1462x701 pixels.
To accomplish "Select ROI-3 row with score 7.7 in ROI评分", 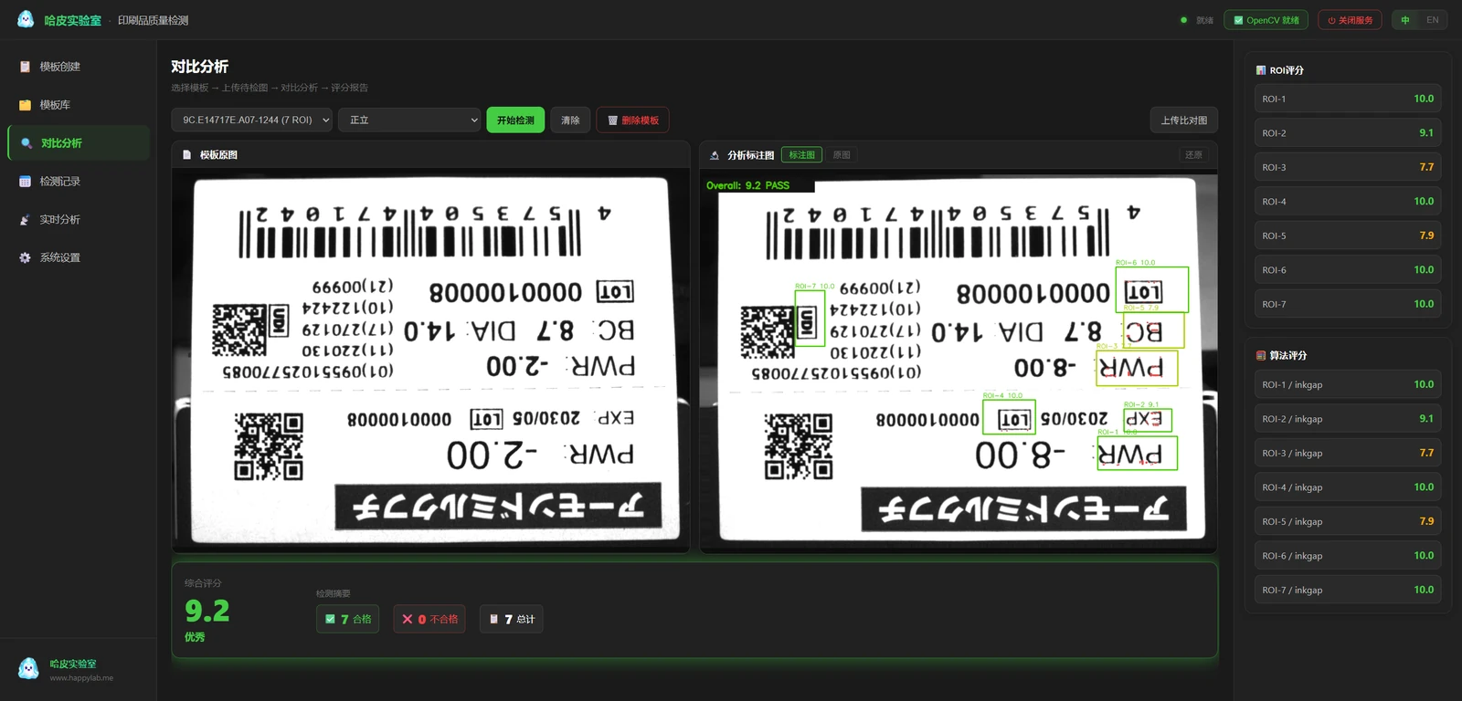I will (x=1348, y=167).
